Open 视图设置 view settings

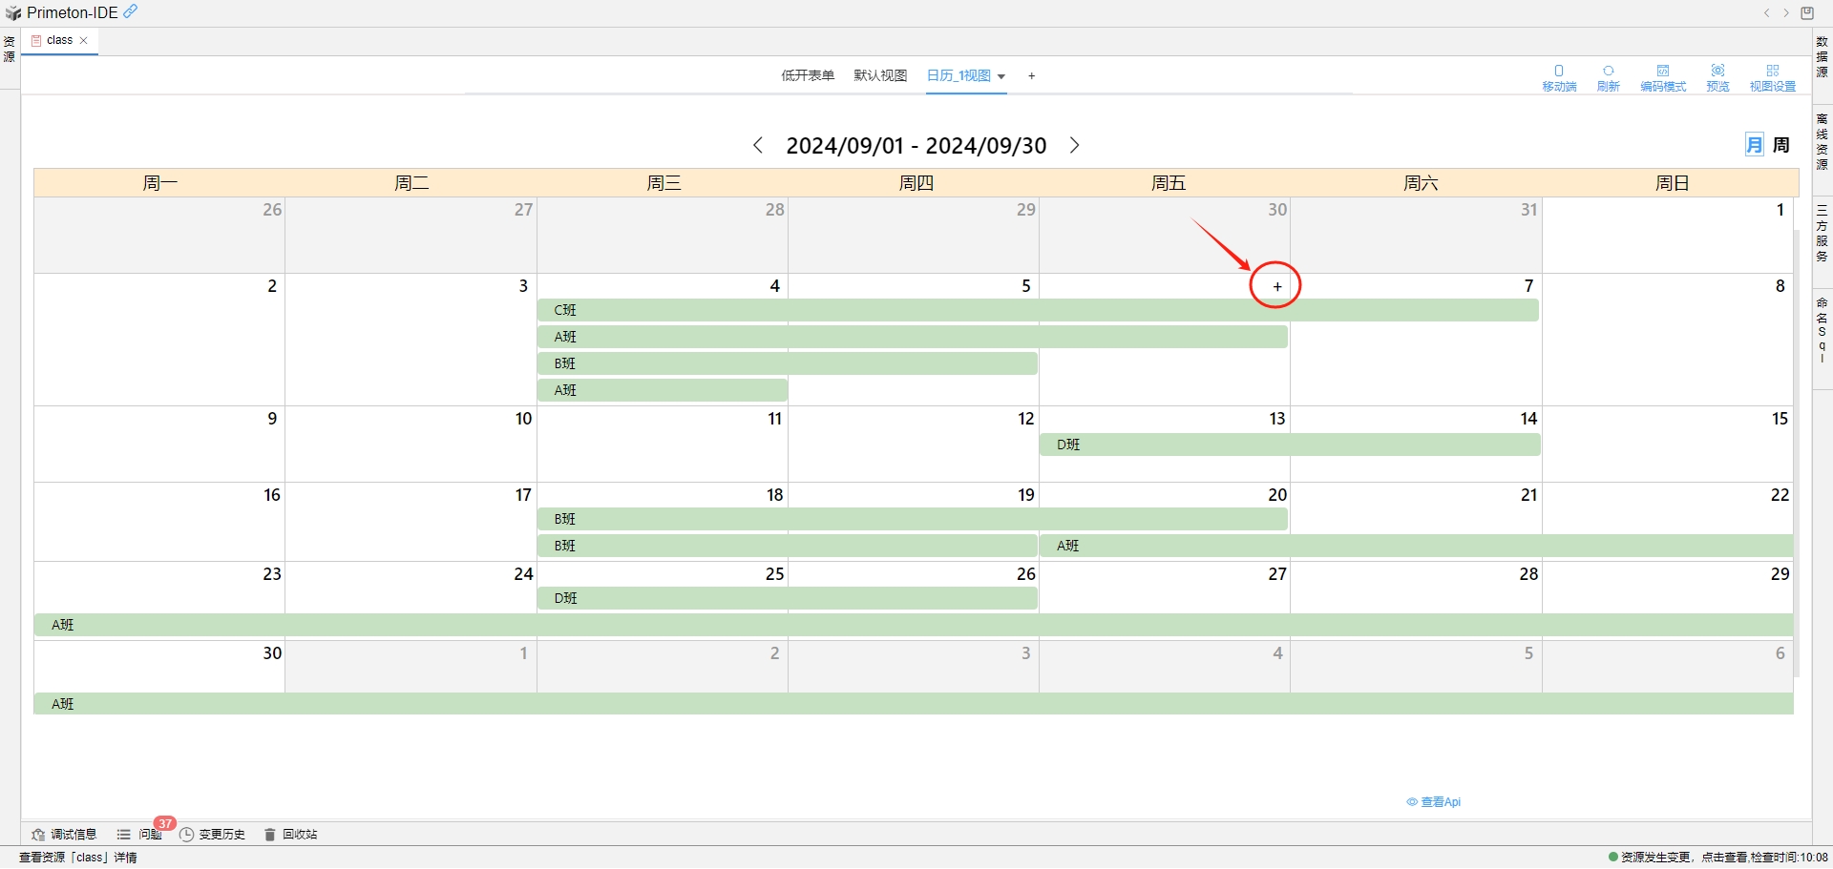pyautogui.click(x=1773, y=76)
